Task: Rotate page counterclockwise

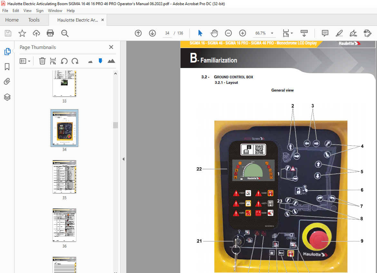Action: [64, 61]
